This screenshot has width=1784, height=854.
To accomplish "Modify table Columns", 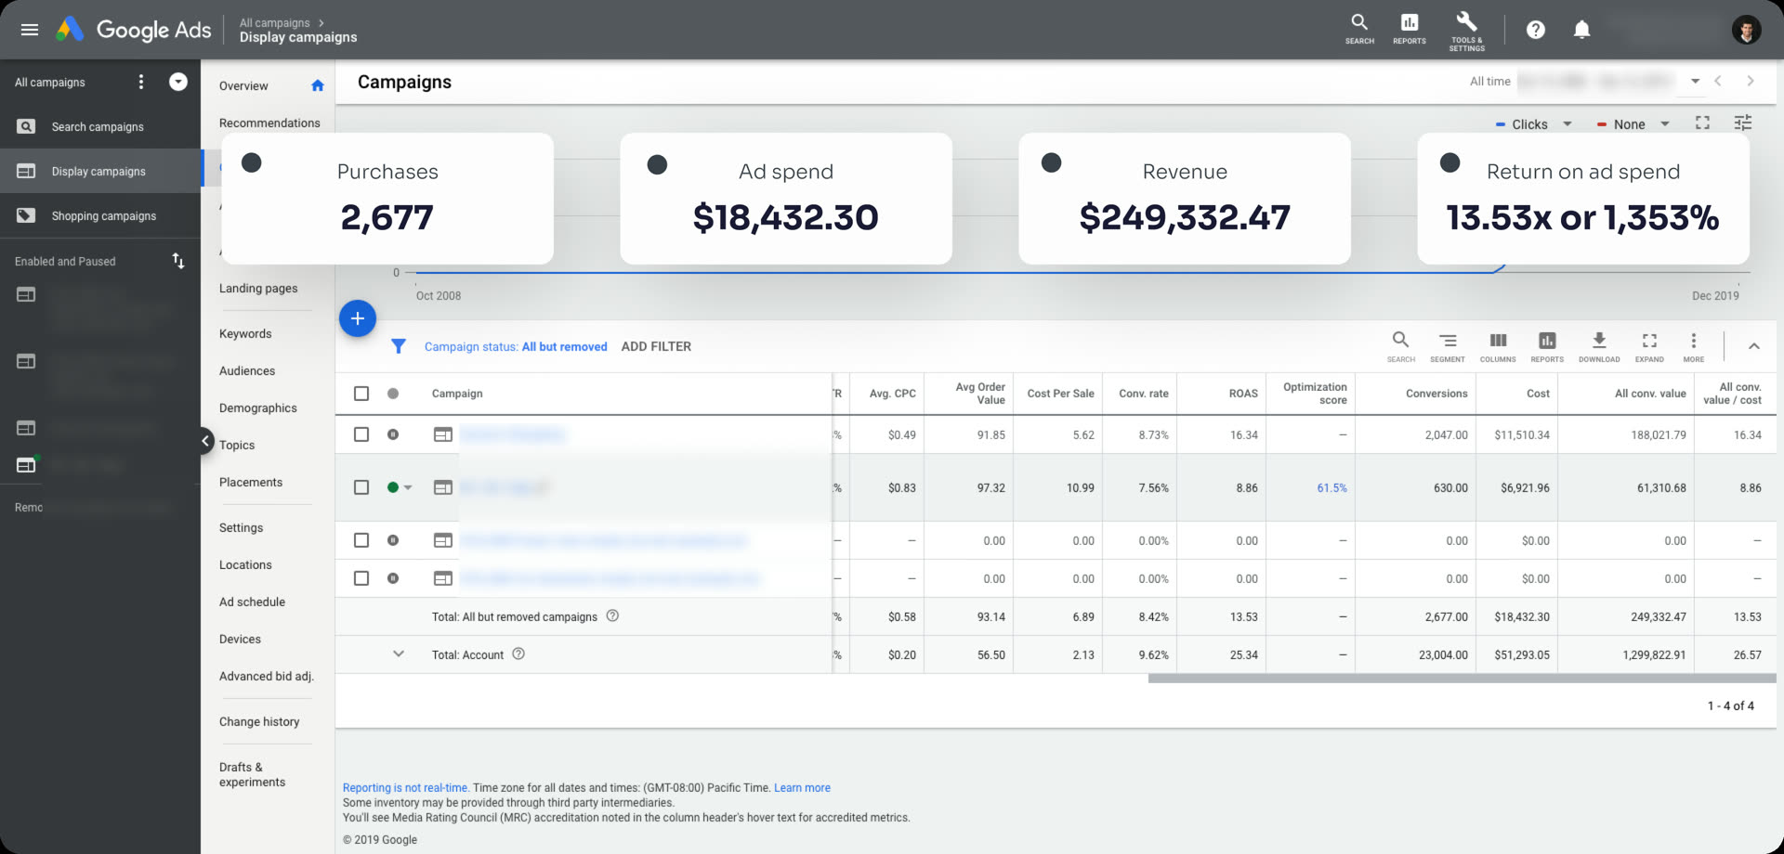I will click(1498, 346).
